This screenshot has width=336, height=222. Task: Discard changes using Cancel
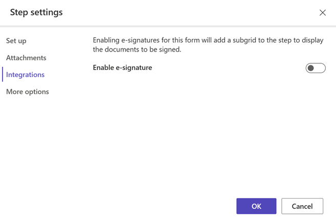pos(302,206)
